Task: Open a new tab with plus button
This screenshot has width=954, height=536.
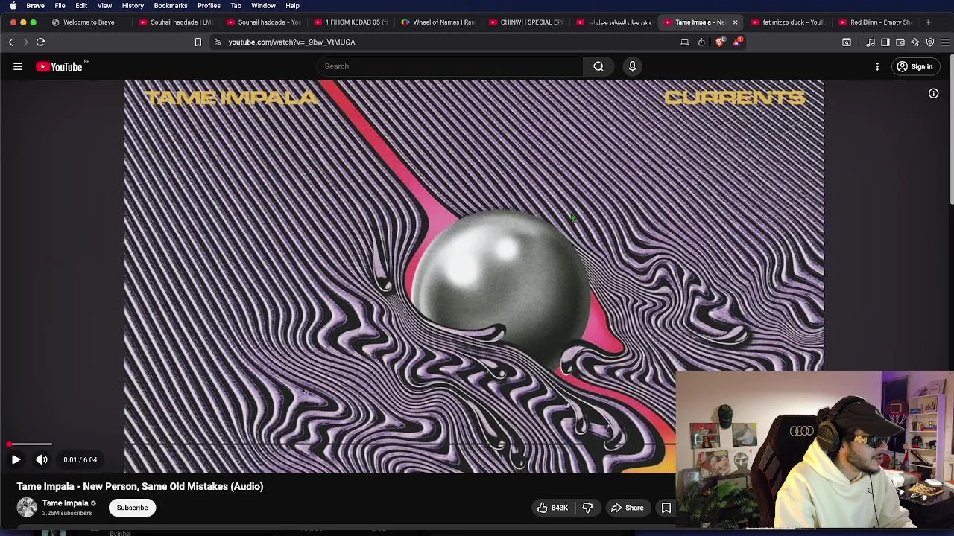Action: [928, 22]
